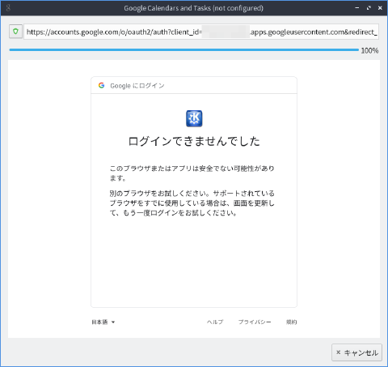Image resolution: width=388 pixels, height=367 pixels.
Task: Click the paragraph starting このブラウザまたはアプリ
Action: click(192, 173)
